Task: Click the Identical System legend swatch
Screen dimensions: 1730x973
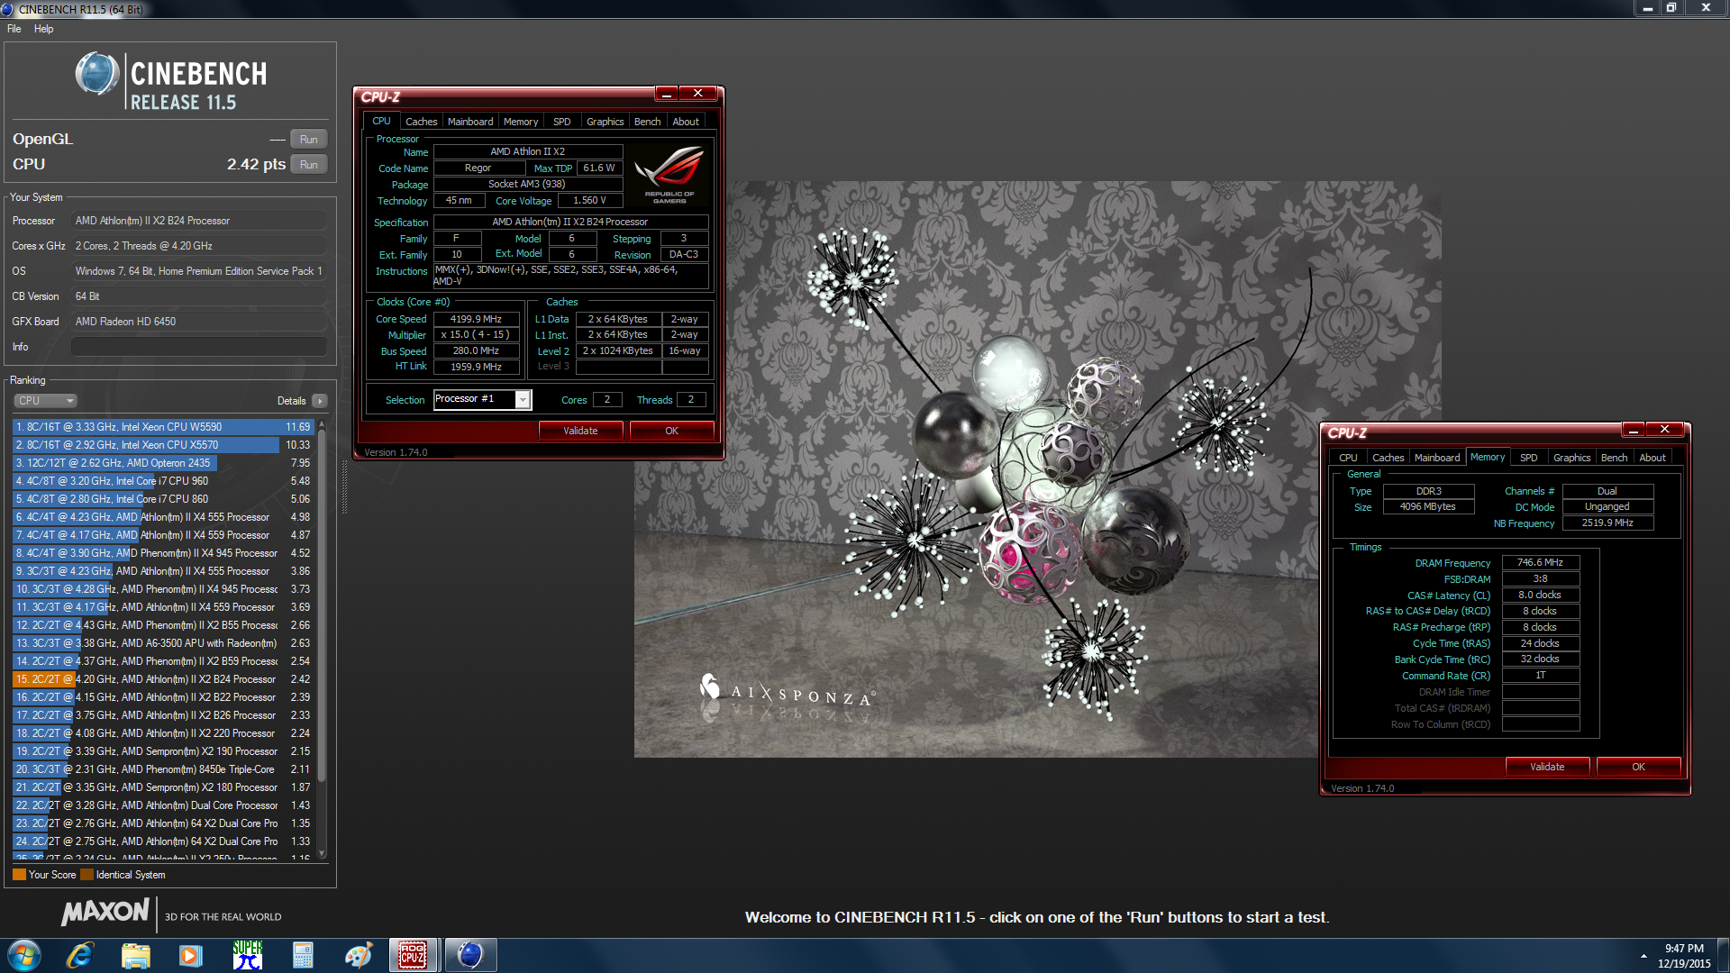Action: coord(86,875)
